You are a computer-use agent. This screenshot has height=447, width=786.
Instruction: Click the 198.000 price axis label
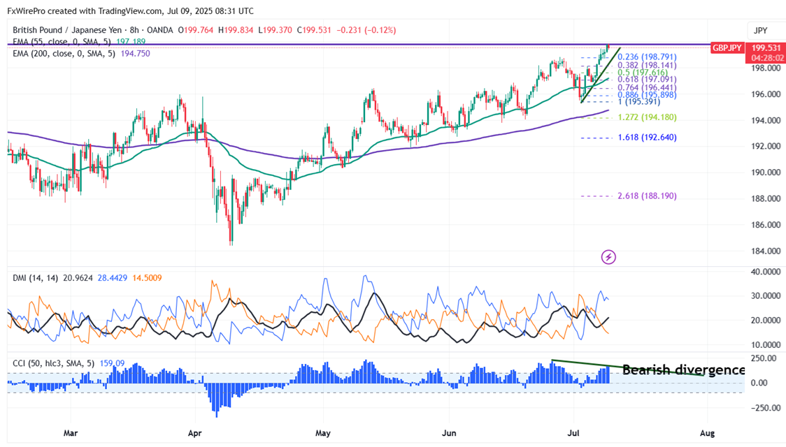[766, 68]
